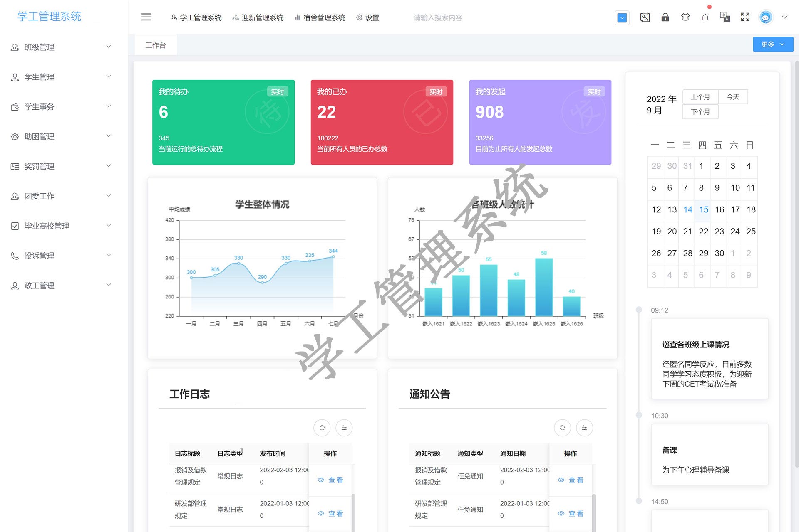Click the lock screen icon in header

coord(665,17)
